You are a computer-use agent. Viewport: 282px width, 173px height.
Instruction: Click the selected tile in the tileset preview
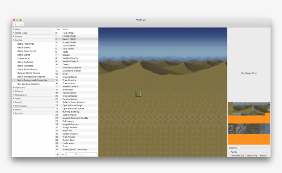[x=253, y=111]
